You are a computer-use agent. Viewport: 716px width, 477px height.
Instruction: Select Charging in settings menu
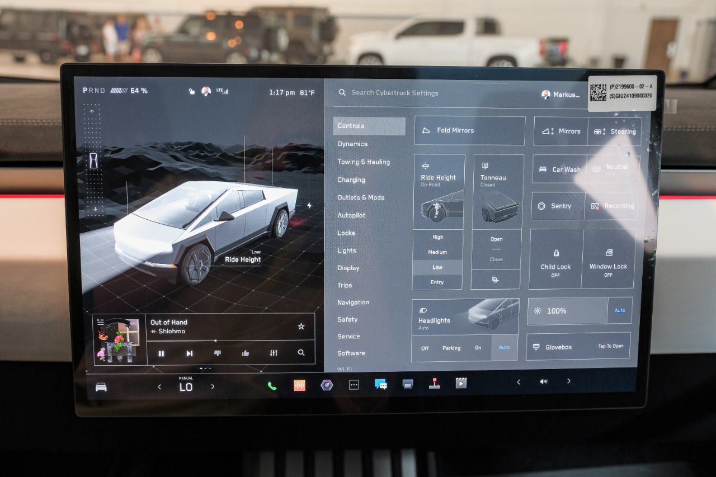351,180
